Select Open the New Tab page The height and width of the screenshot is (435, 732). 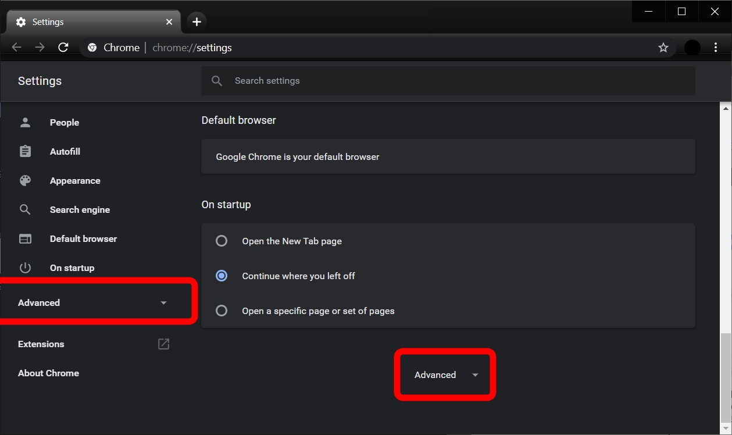222,241
